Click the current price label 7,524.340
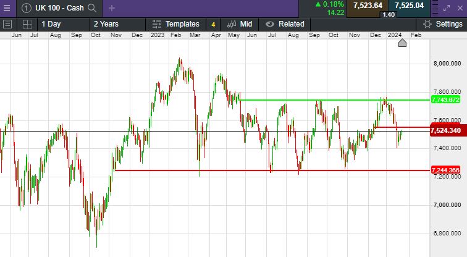 (445, 130)
